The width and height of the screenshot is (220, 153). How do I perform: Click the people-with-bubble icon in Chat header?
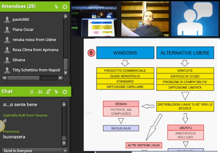point(48,92)
